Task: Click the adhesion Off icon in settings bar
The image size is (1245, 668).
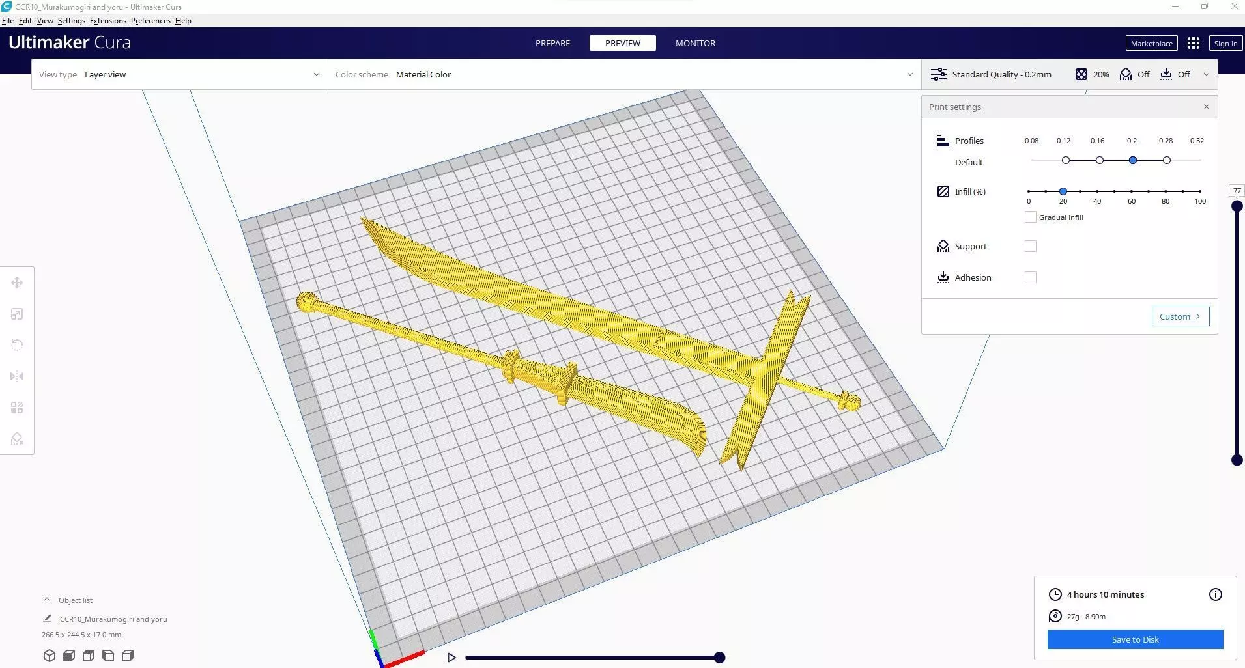Action: tap(1166, 74)
